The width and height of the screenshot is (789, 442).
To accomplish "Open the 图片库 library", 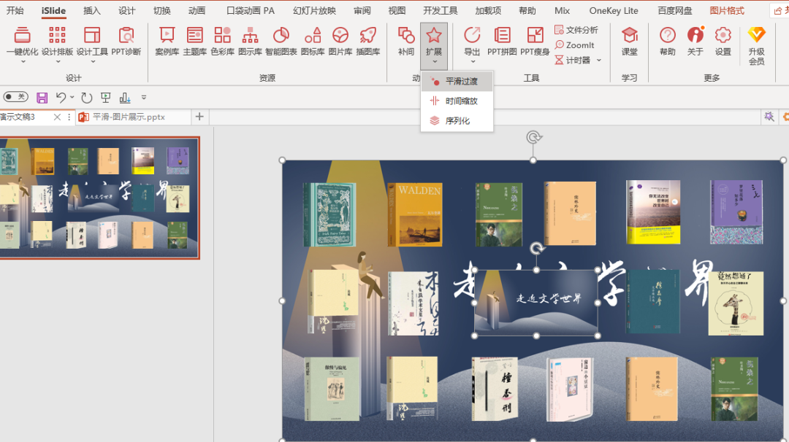I will [340, 41].
